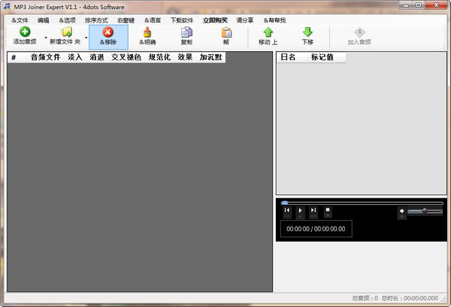Click the Move Up (移动上) green arrow

[268, 32]
